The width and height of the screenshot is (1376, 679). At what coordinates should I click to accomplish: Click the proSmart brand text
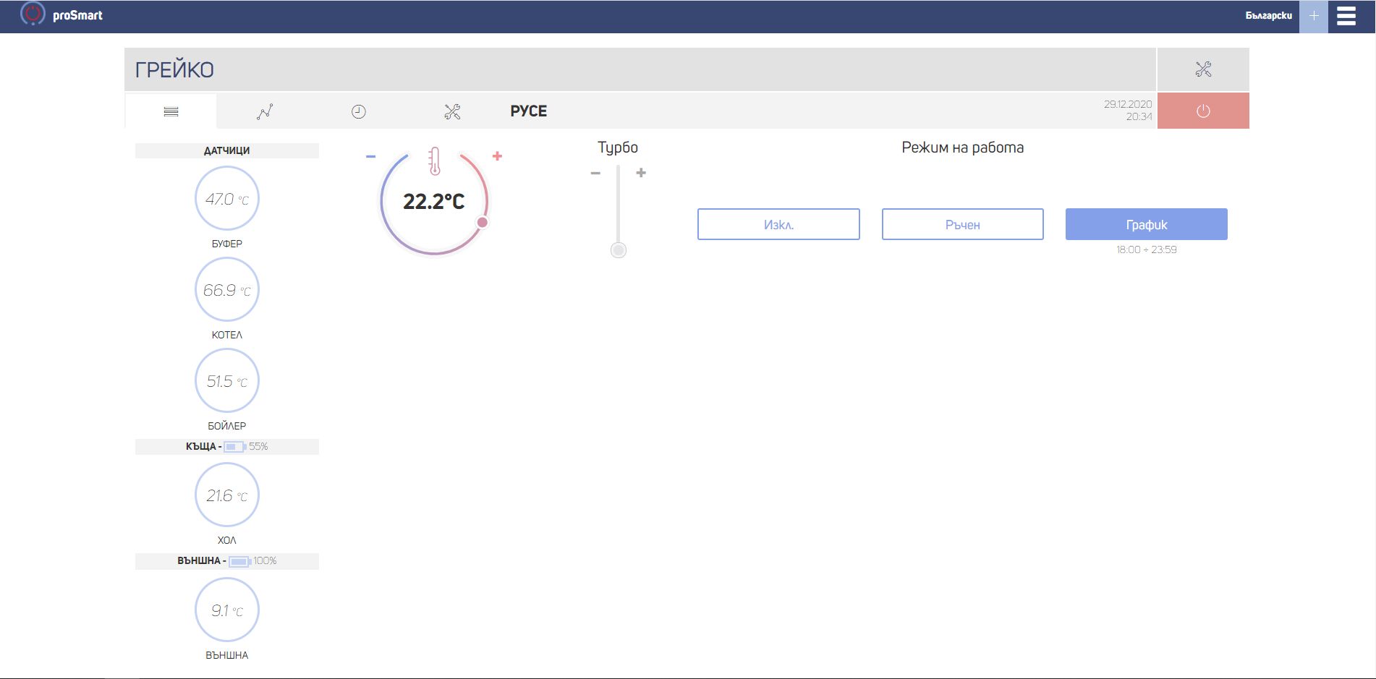(x=77, y=15)
